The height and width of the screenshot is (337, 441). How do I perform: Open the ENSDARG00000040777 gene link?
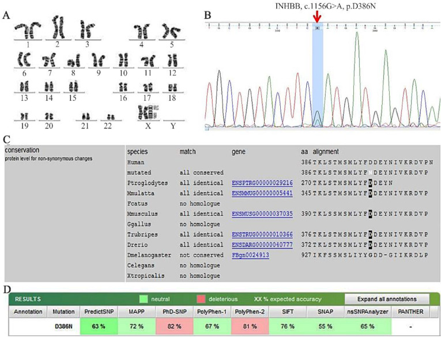(x=262, y=245)
